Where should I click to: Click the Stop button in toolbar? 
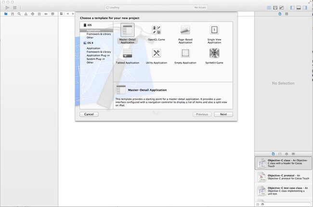coord(15,8)
